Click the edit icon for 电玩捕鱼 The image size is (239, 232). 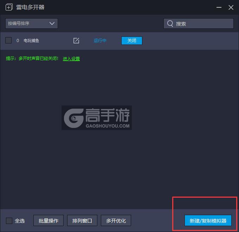[x=76, y=41]
